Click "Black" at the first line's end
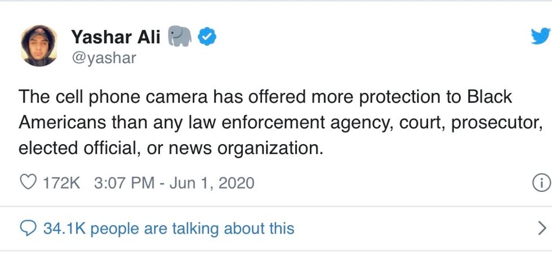The height and width of the screenshot is (269, 552). point(489,97)
